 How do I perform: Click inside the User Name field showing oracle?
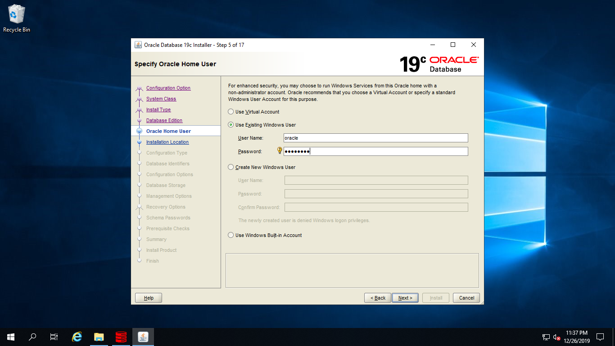(375, 138)
